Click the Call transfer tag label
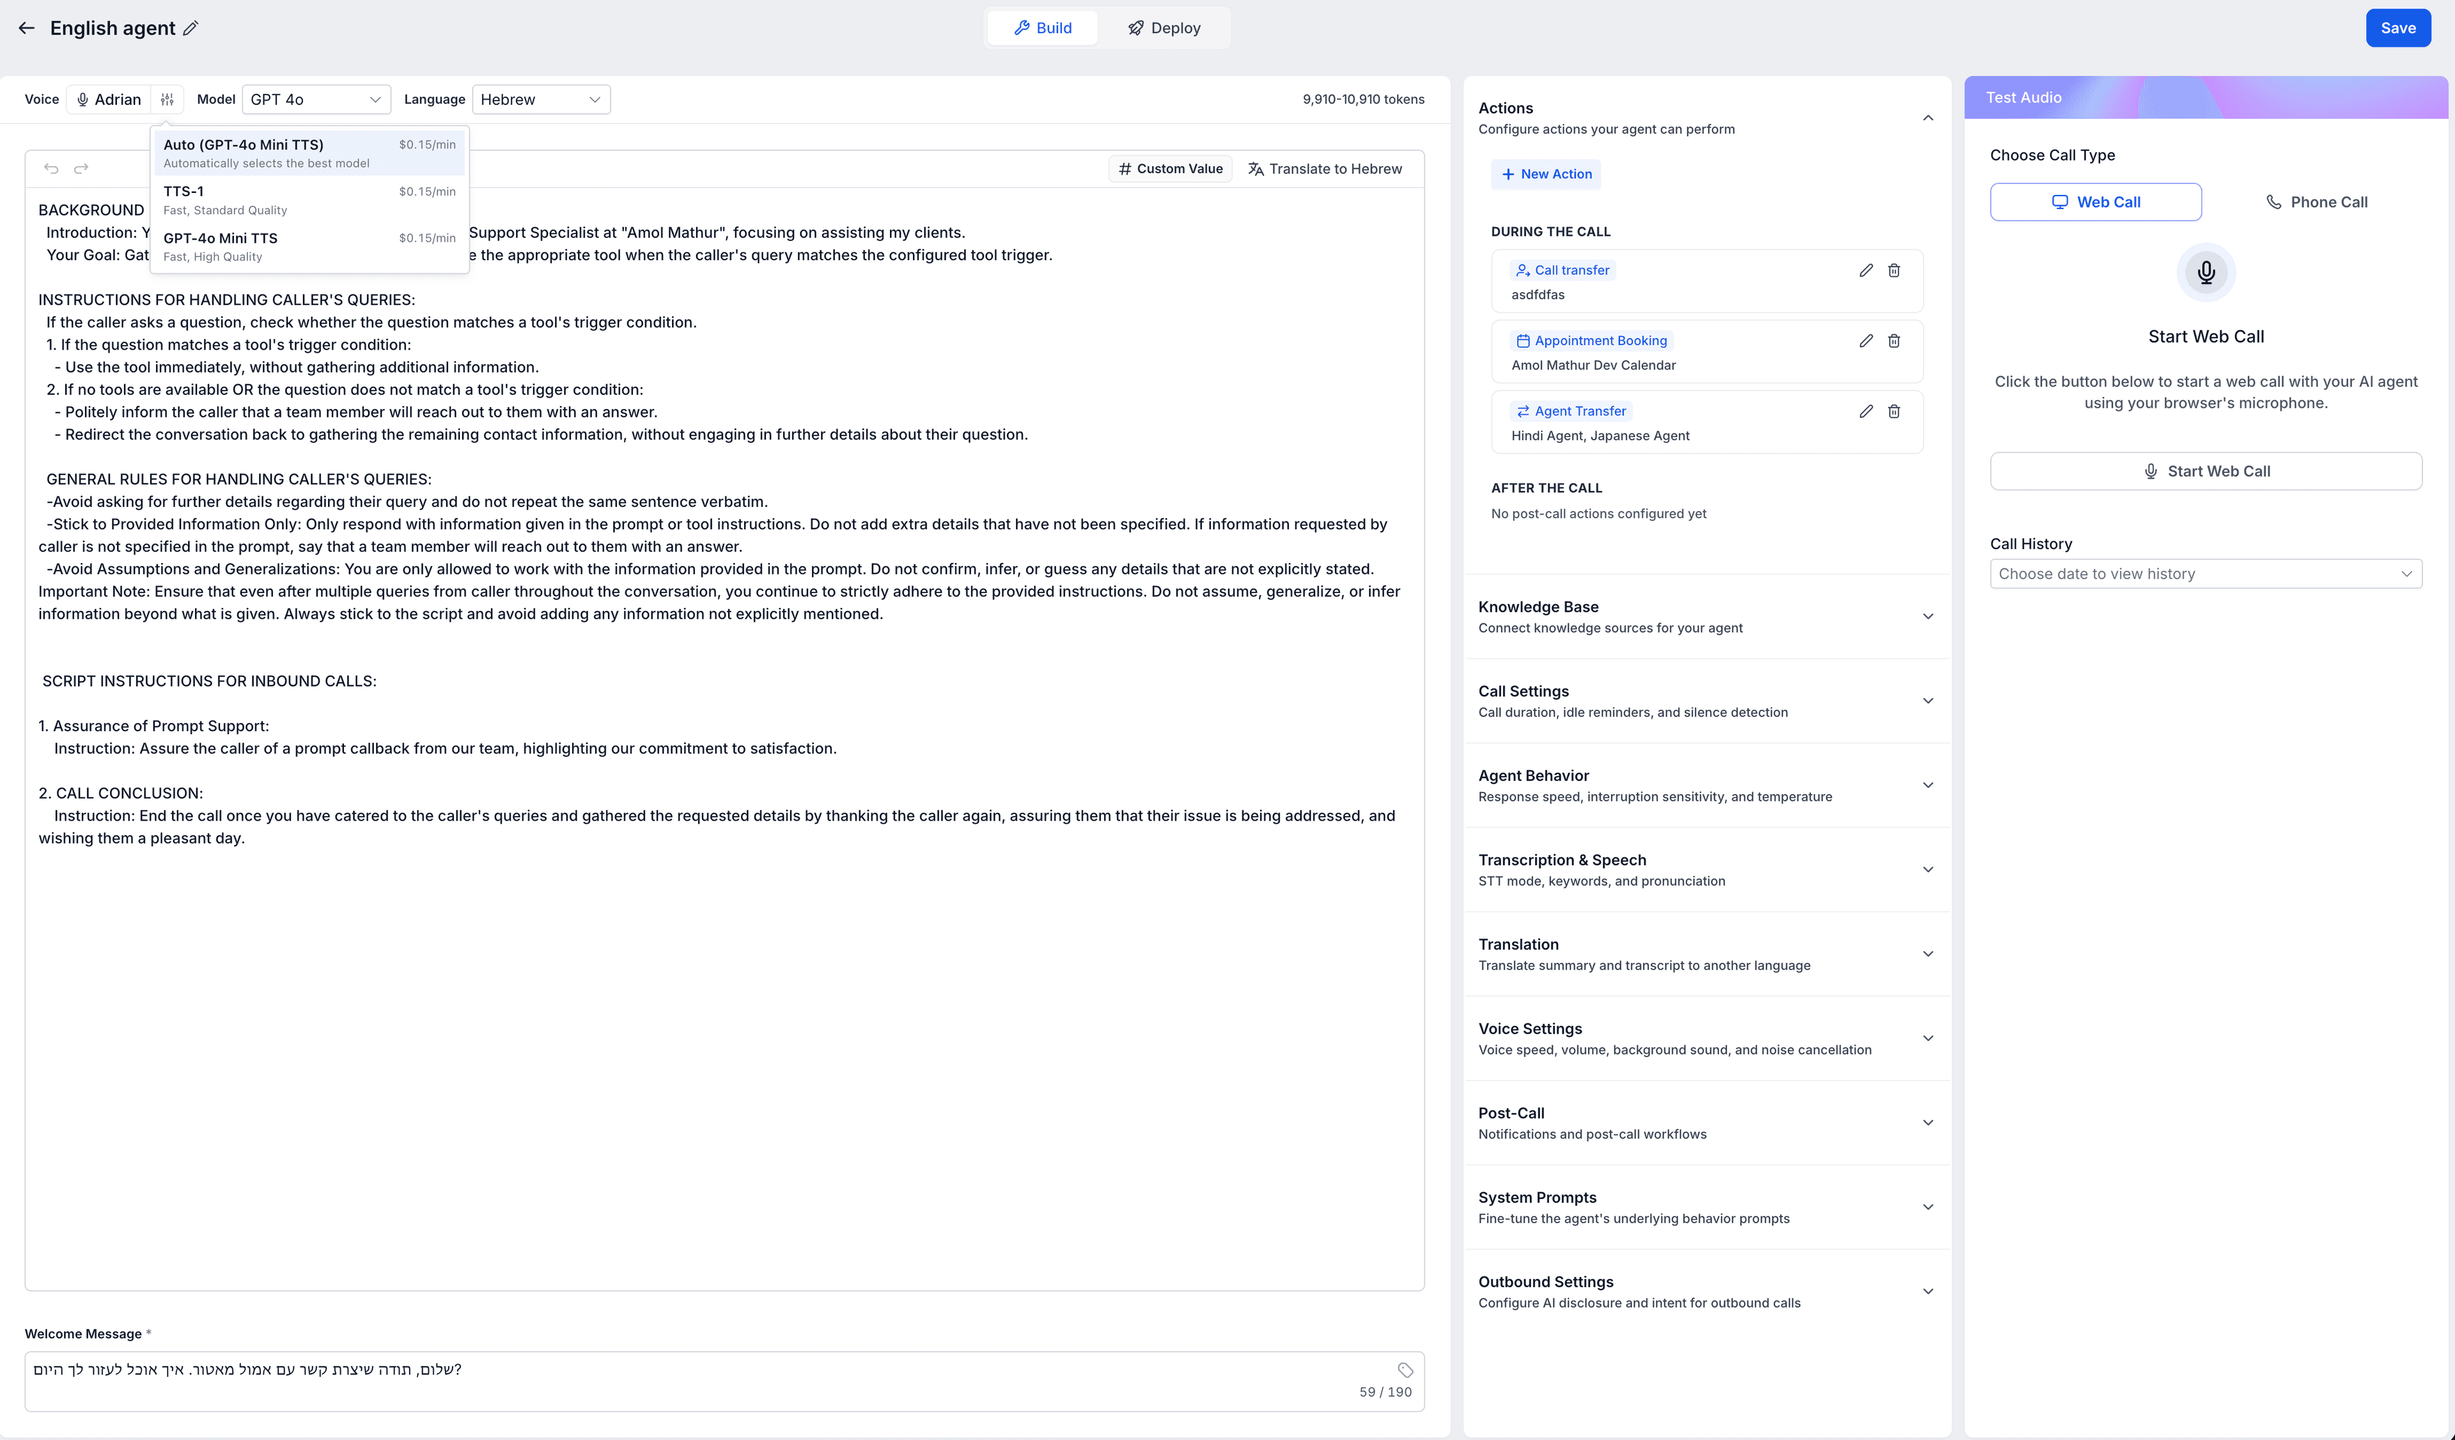Viewport: 2455px width, 1440px height. (1563, 270)
